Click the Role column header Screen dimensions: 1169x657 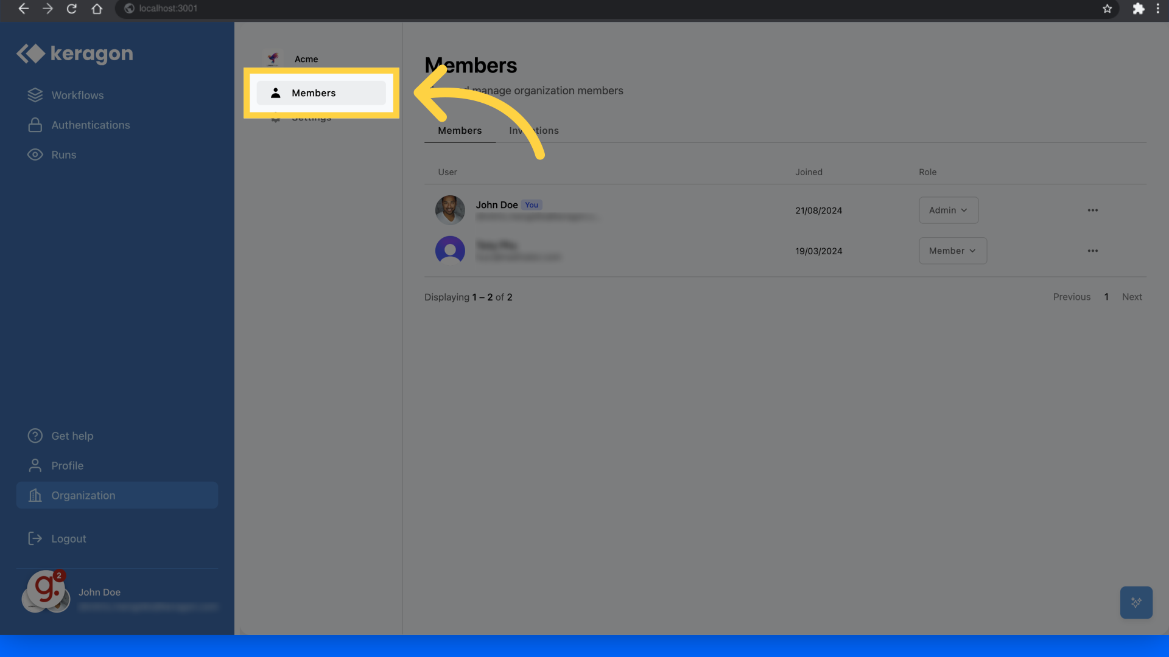point(927,172)
